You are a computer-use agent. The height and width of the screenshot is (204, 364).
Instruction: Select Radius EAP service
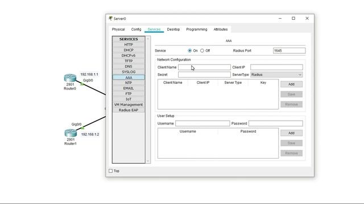click(129, 110)
